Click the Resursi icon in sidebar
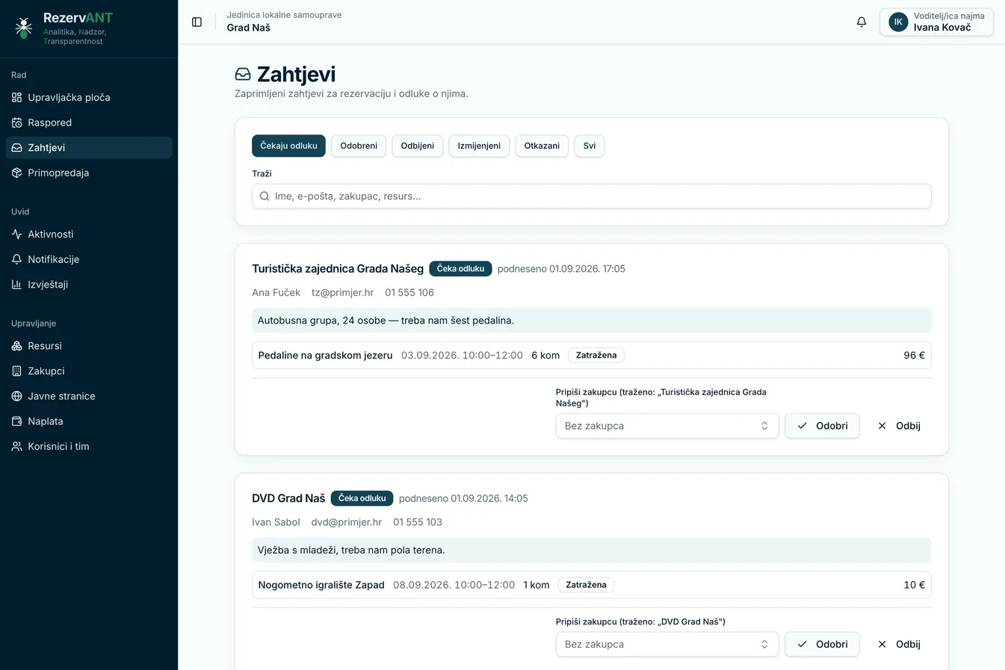 pos(16,346)
